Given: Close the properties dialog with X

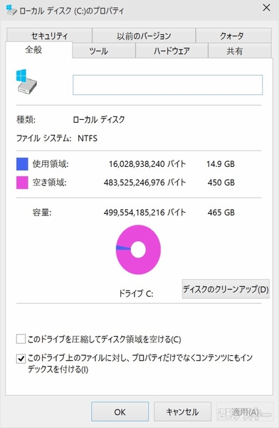Looking at the screenshot, I should pyautogui.click(x=266, y=8).
